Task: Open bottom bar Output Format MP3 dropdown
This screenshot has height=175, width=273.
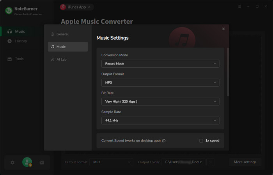Action: click(x=112, y=162)
